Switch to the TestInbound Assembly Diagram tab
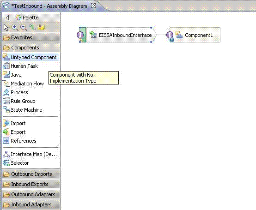 coord(49,6)
